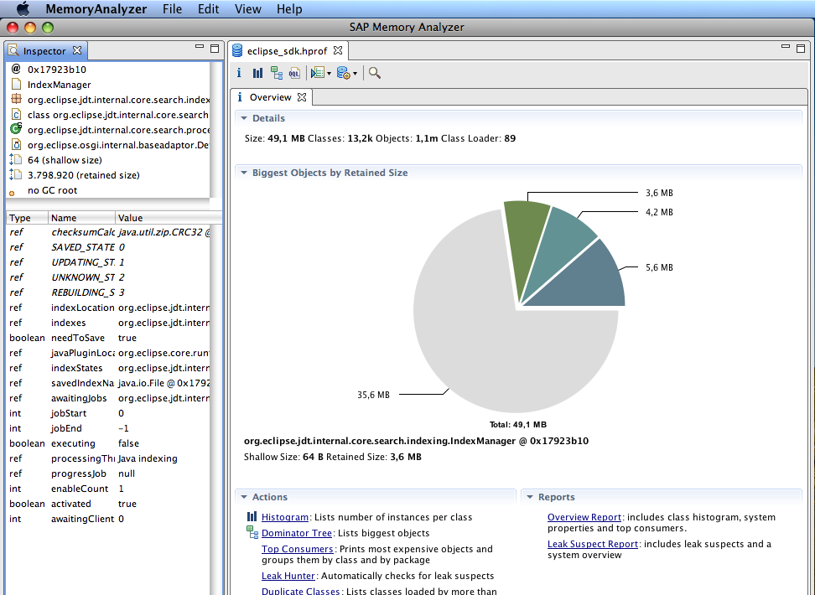
Task: Click the class 'C' icon in Inspector
Action: 16,114
